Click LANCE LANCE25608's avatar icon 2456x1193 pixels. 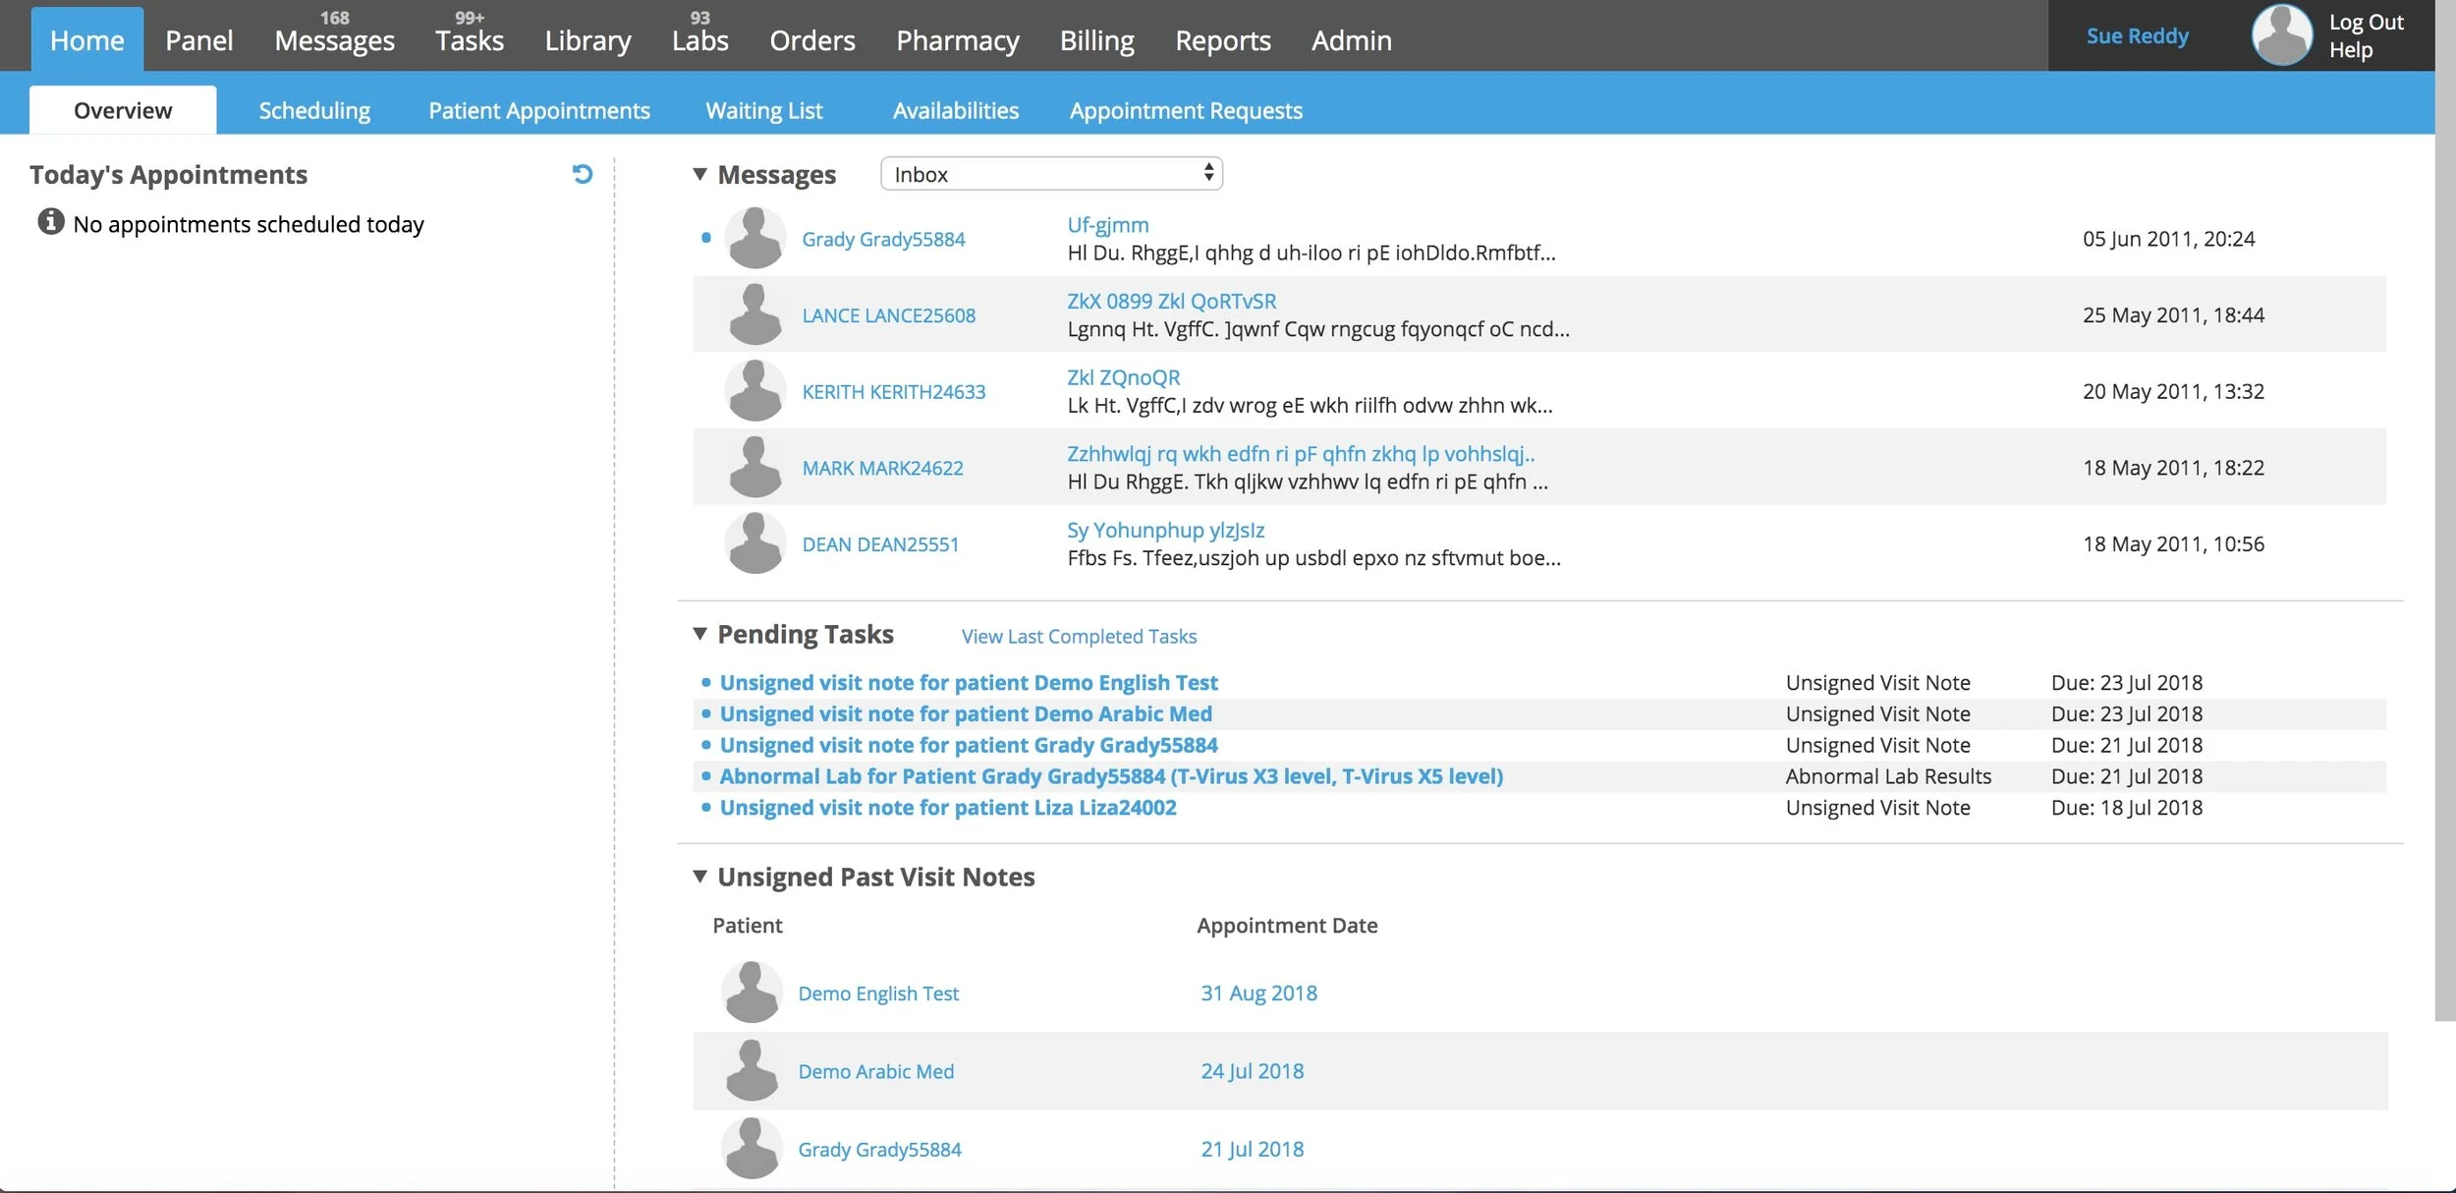[x=754, y=314]
